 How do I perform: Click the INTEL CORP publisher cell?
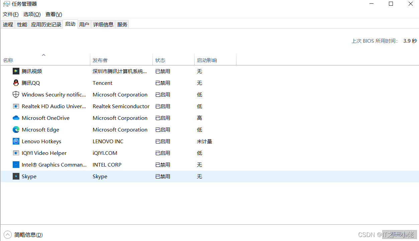(107, 165)
